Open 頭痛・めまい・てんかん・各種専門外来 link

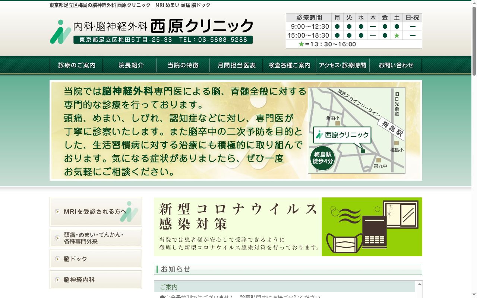[x=96, y=238]
